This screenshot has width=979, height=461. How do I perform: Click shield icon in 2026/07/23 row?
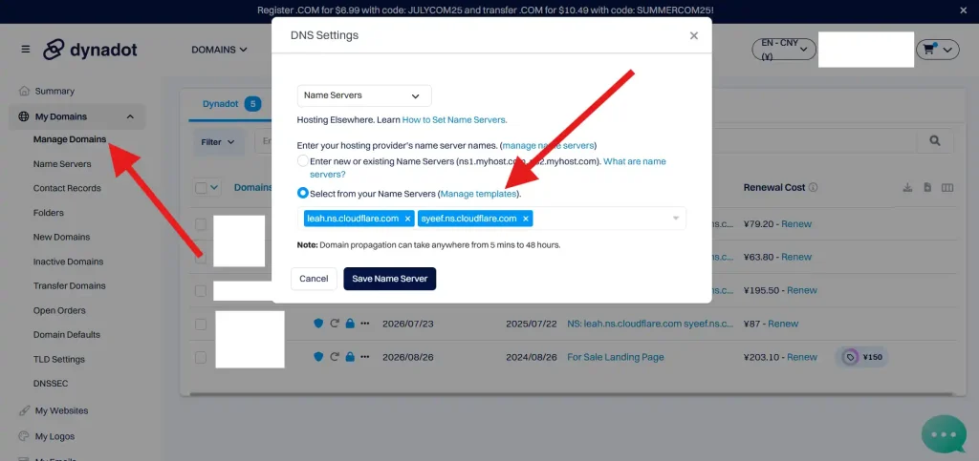[x=318, y=324]
